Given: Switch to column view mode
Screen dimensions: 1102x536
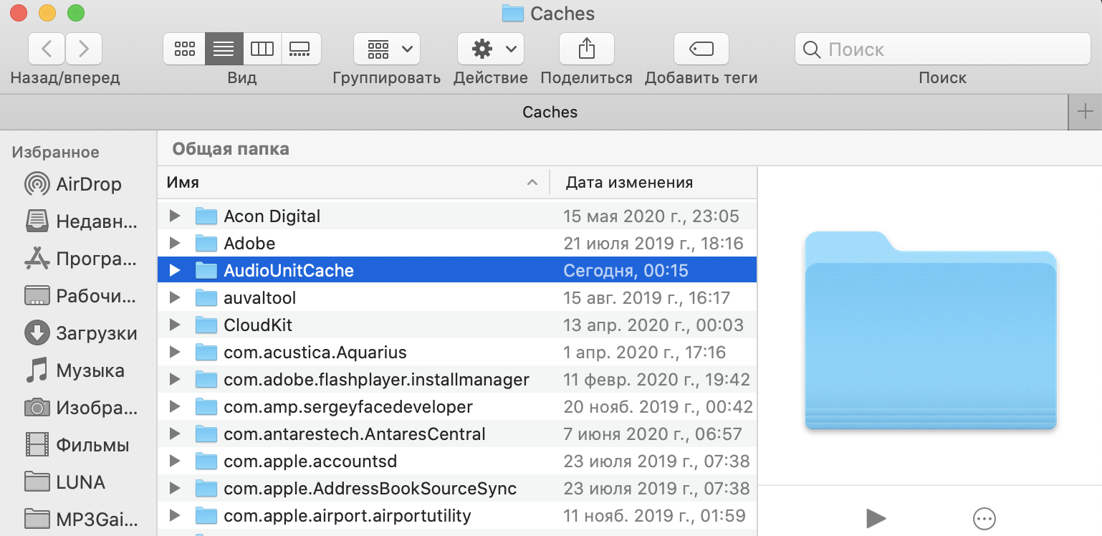Looking at the screenshot, I should [262, 49].
